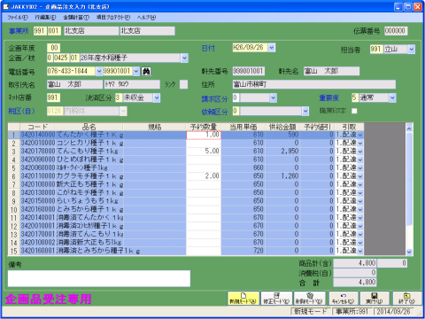The image size is (425, 319).
Task: Switch to 修正モード(E) edit mode
Action: click(276, 298)
